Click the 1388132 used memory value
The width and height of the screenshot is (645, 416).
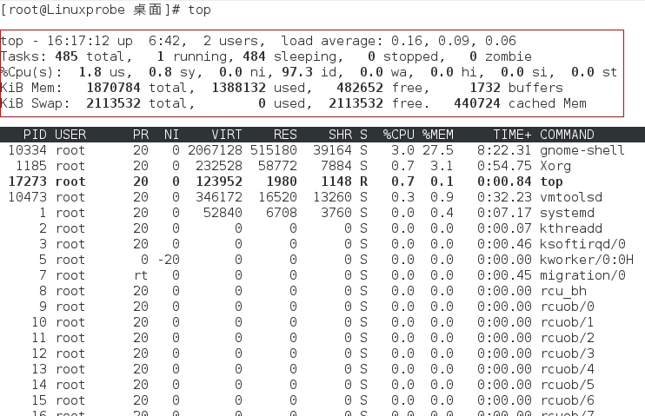238,88
